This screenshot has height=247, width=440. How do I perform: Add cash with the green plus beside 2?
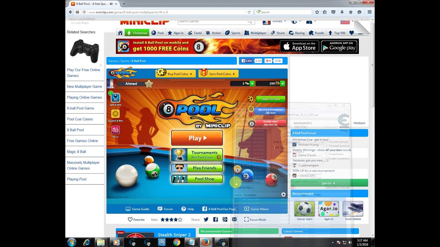(x=252, y=83)
